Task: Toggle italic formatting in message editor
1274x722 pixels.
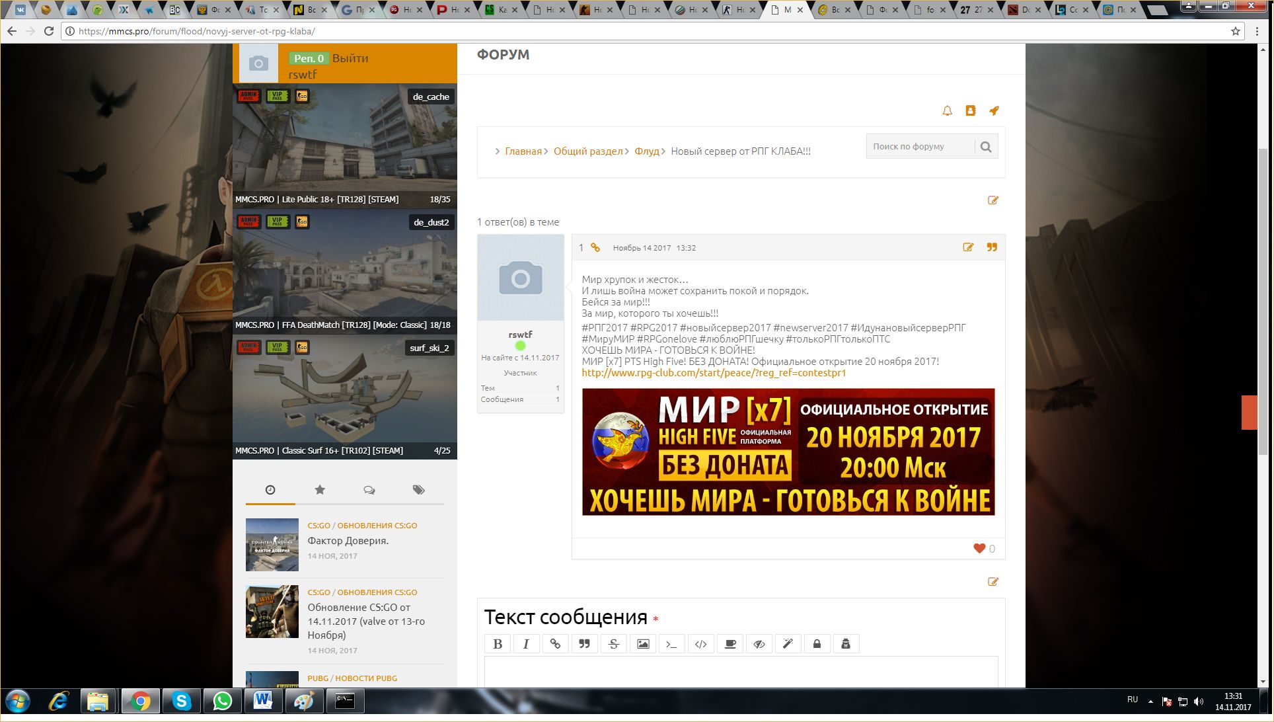Action: click(x=526, y=644)
